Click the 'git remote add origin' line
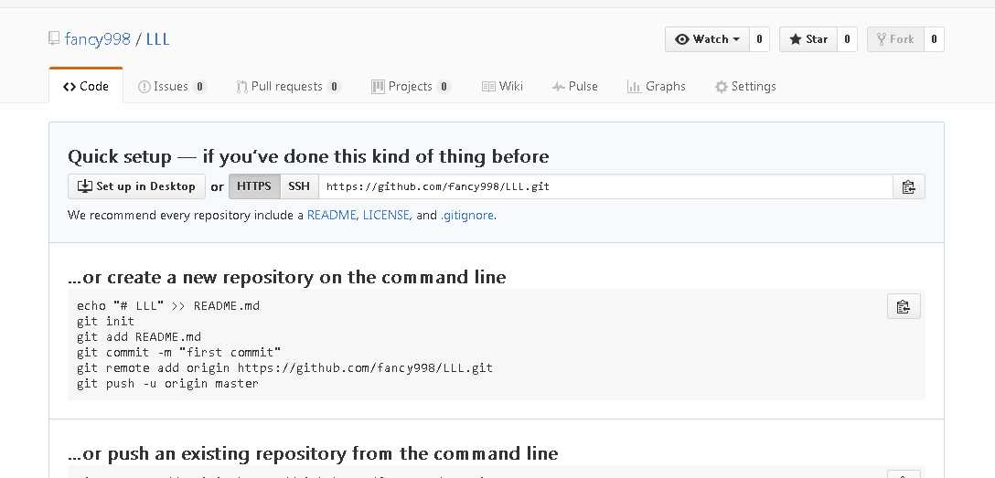The image size is (995, 478). (x=284, y=367)
